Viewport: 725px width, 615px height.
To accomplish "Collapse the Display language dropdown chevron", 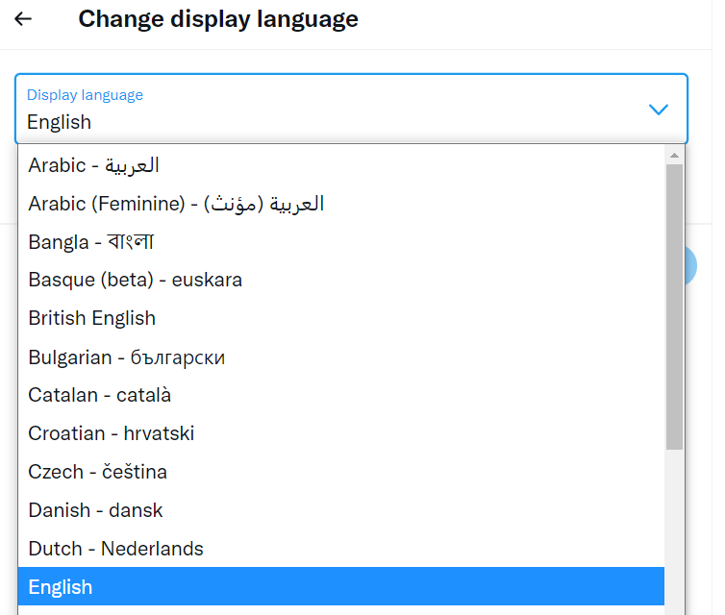I will [658, 110].
